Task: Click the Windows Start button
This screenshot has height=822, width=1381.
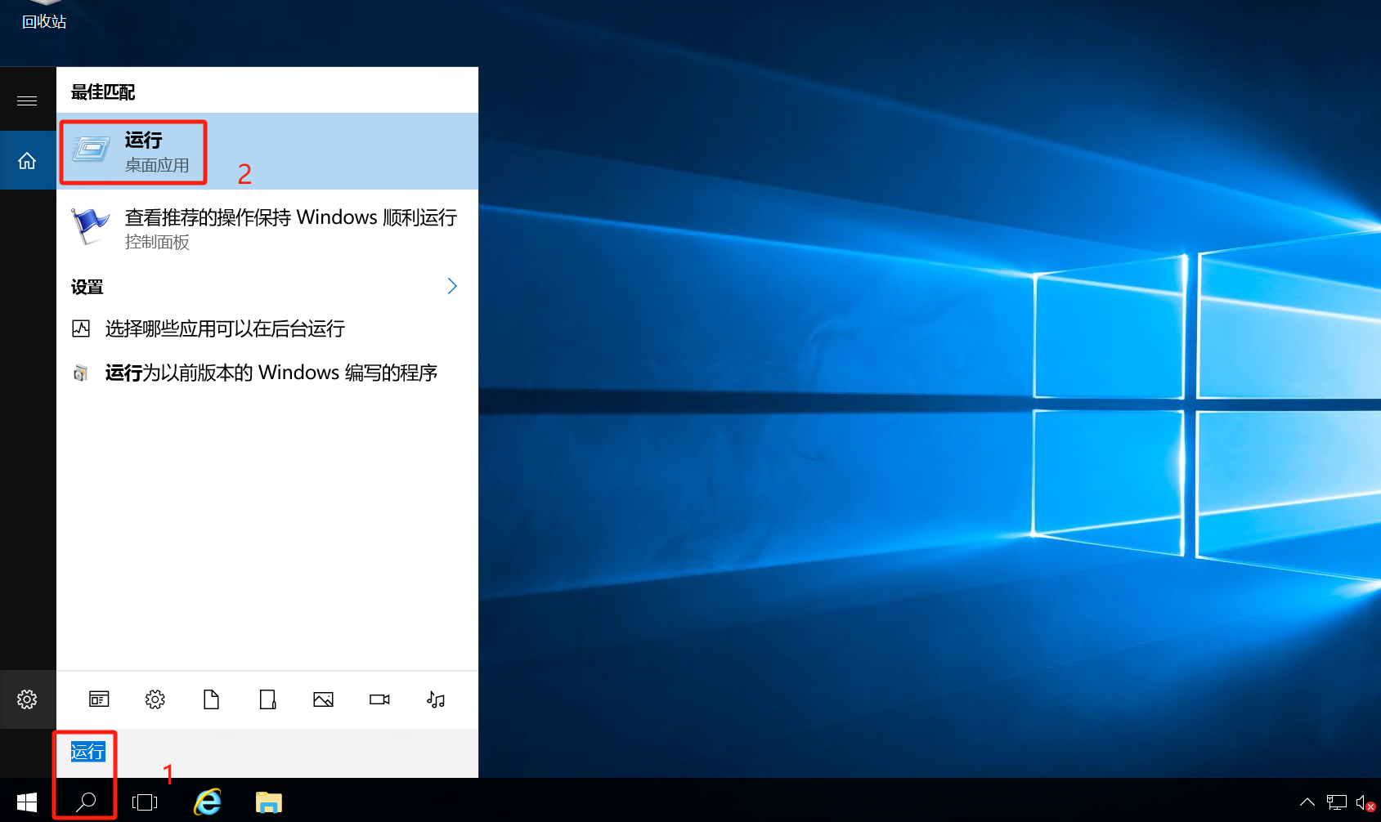Action: (27, 802)
